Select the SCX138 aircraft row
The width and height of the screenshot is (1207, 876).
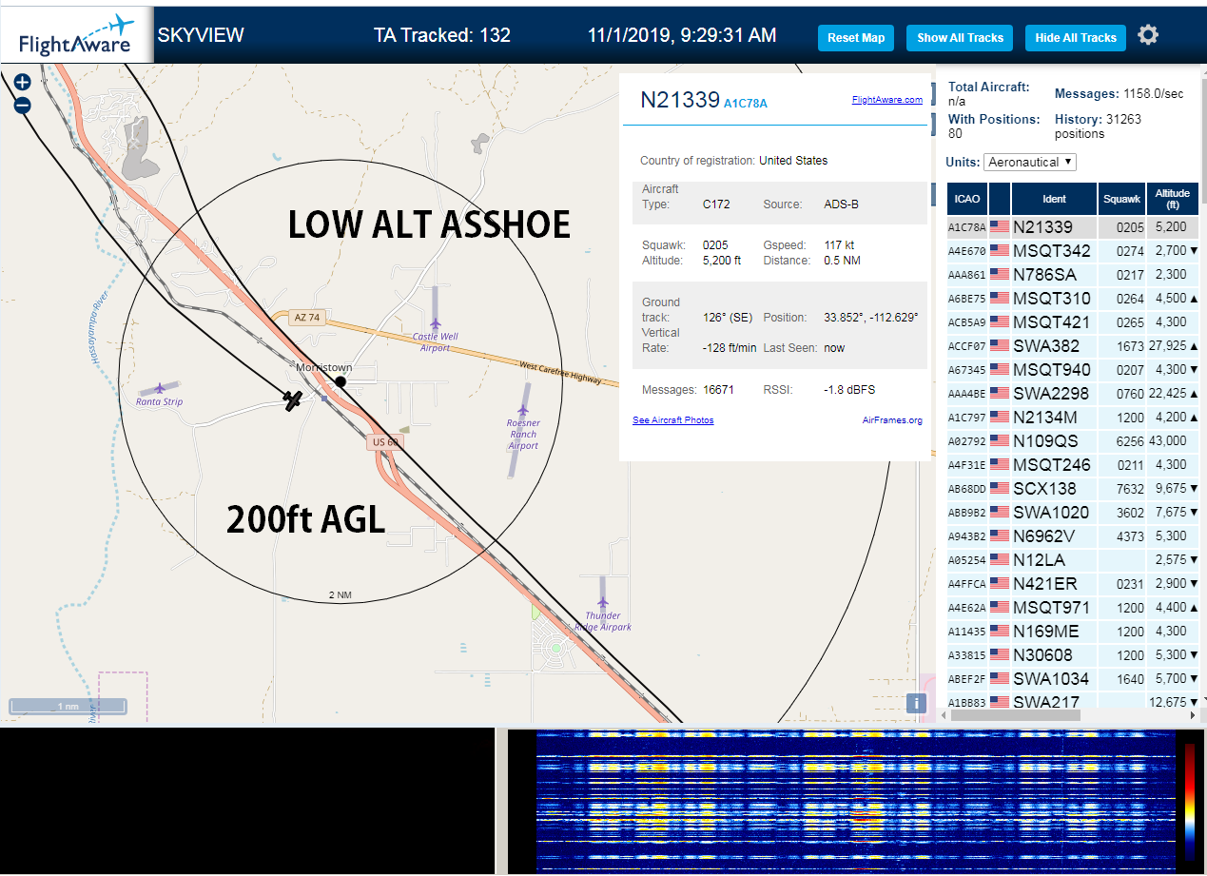1073,489
